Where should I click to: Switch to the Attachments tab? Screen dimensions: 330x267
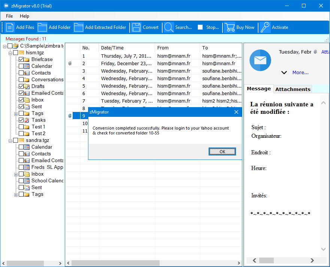(x=293, y=89)
